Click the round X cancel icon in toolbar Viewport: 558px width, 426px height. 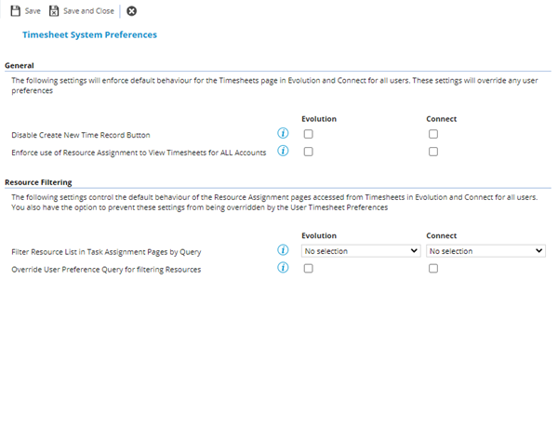[x=131, y=11]
